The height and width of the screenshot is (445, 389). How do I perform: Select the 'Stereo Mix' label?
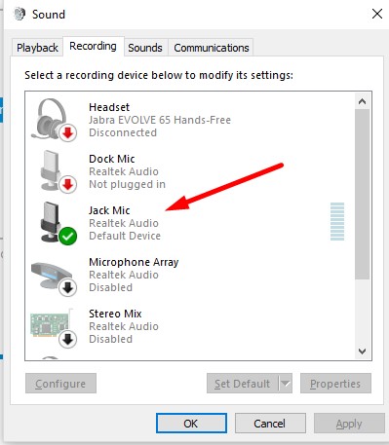click(115, 314)
